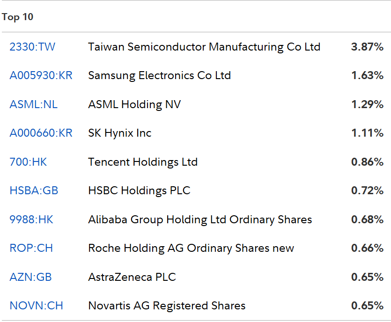
Task: Select HSBC Holdings PLC name
Action: tap(139, 190)
